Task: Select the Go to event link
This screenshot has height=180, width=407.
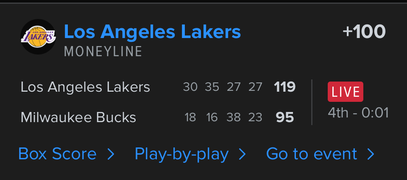Action: [x=312, y=154]
